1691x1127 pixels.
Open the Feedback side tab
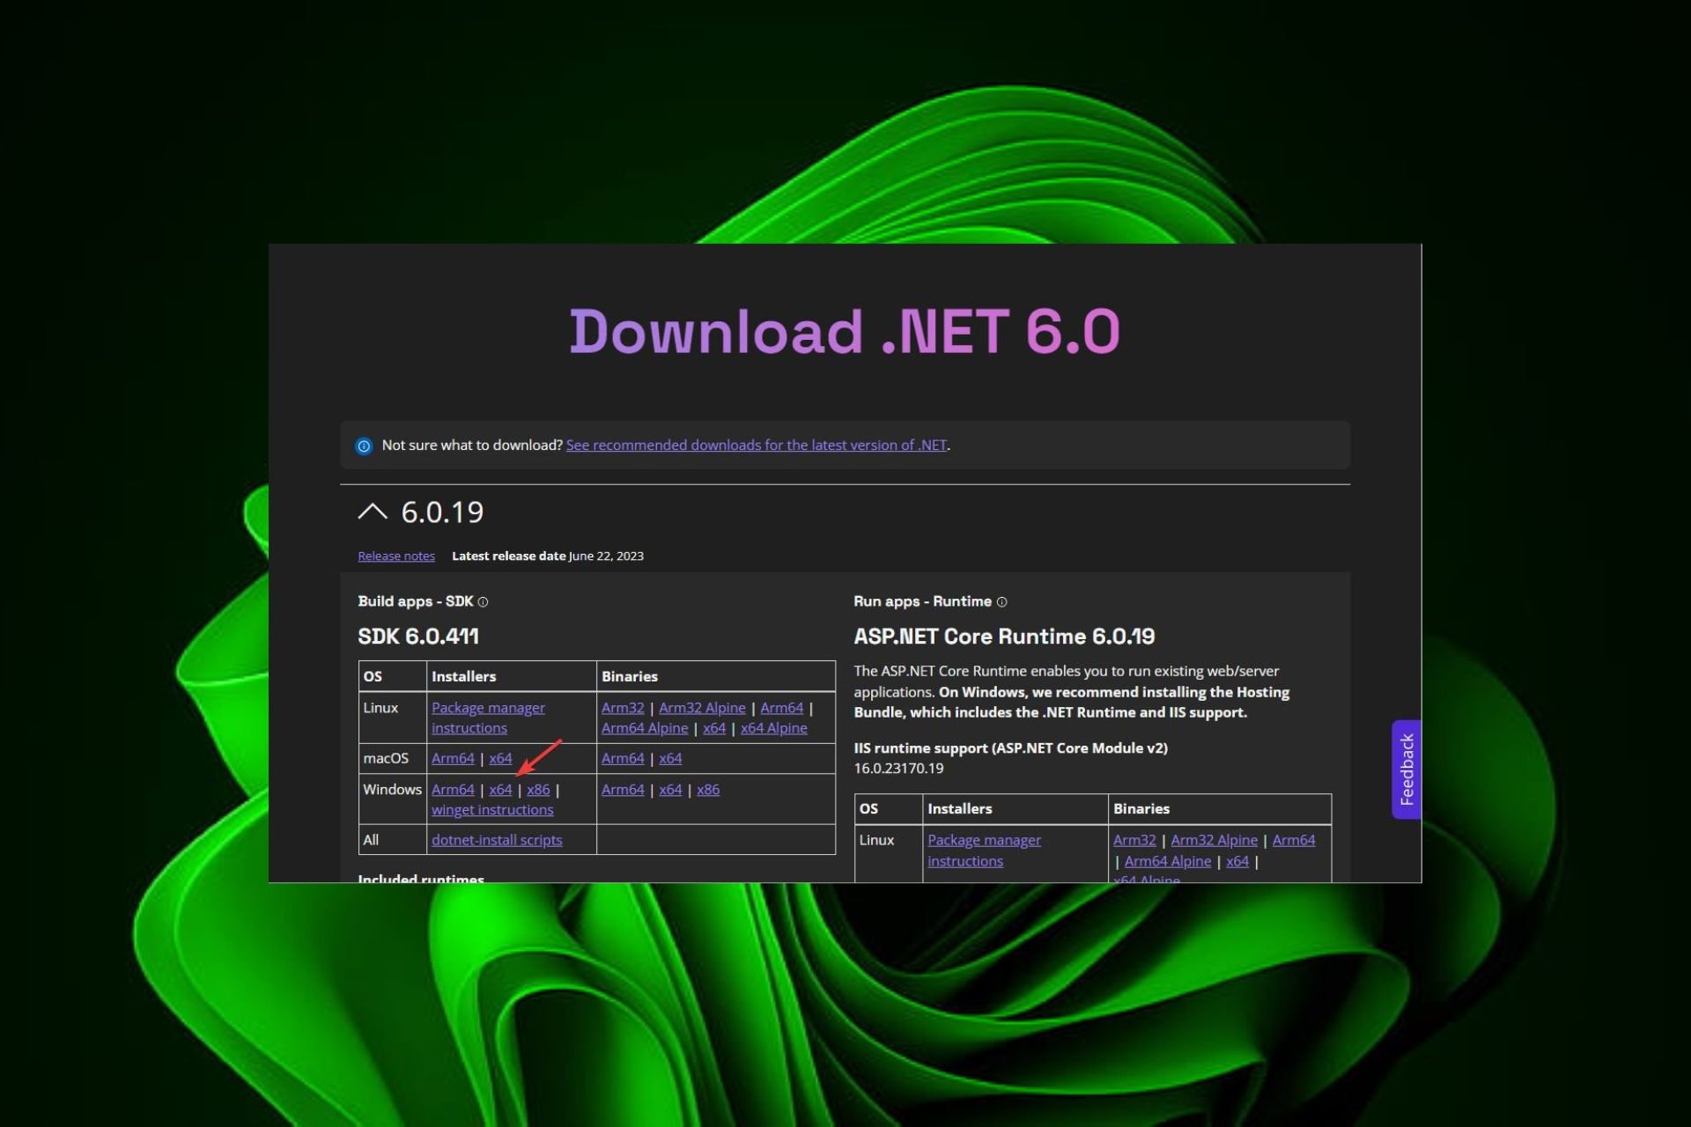point(1407,770)
